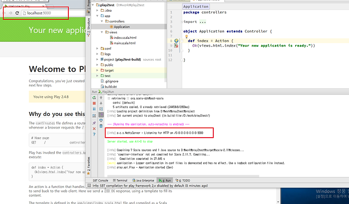Open the SBT Console tab
This screenshot has height=204, width=349.
100,180
